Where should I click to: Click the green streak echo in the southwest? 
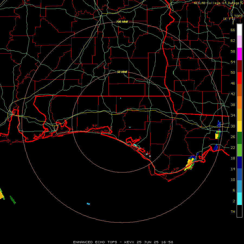[12, 200]
